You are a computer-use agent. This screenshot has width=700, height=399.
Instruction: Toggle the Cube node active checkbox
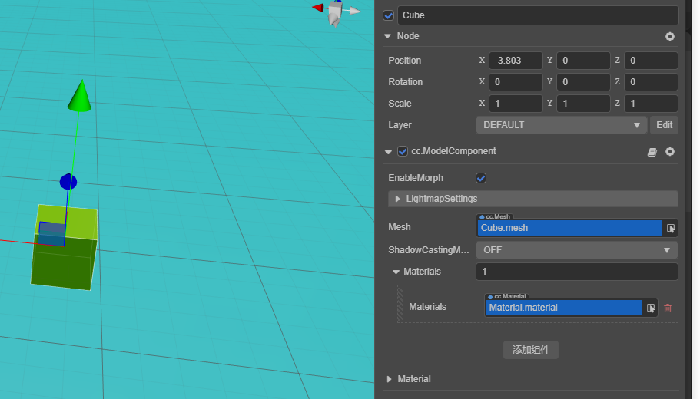pyautogui.click(x=388, y=15)
